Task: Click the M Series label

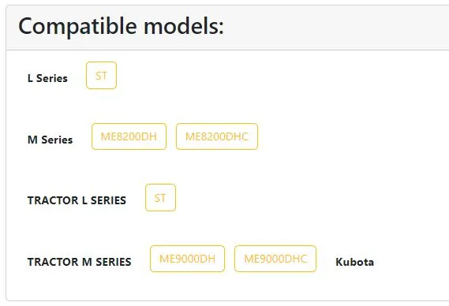Action: 51,140
